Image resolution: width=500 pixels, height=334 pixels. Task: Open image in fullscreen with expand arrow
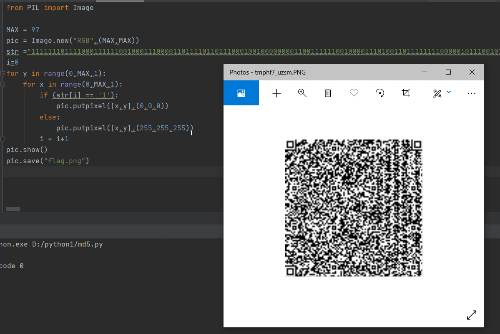(x=471, y=315)
